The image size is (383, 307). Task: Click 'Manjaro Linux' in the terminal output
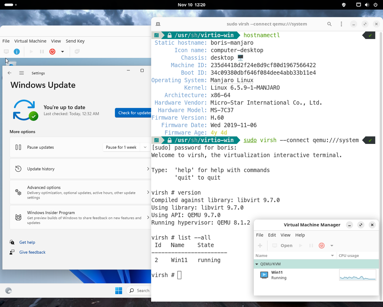[x=232, y=80]
